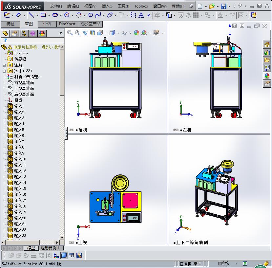
Task: Select the Ellipse tool
Action: 110,15
